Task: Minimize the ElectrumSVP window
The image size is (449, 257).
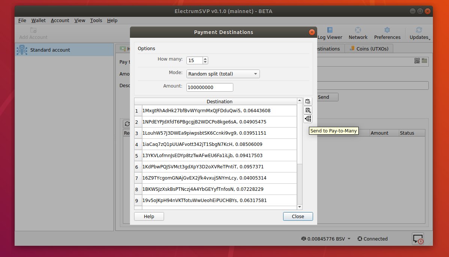Action: click(412, 11)
